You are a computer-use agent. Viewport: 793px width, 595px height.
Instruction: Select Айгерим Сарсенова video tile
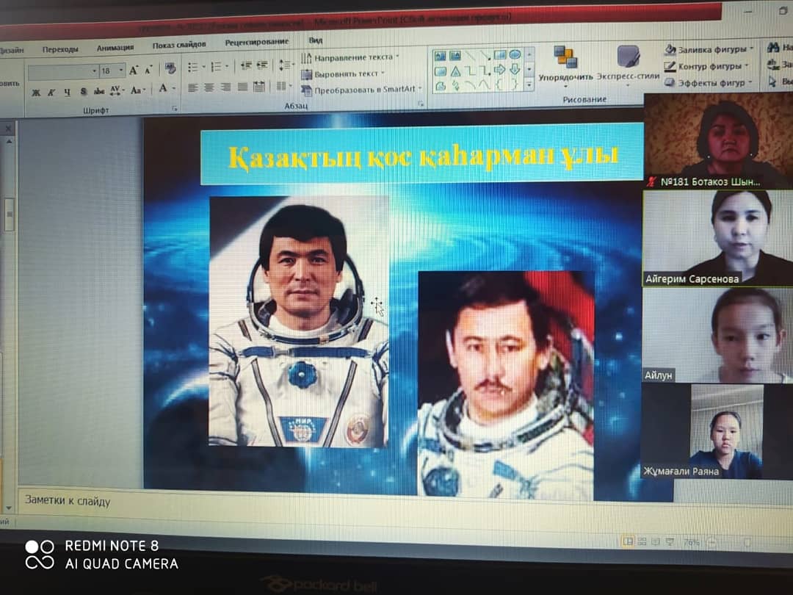[x=718, y=238]
